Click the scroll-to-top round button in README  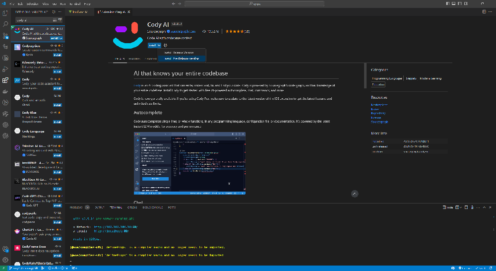[355, 194]
